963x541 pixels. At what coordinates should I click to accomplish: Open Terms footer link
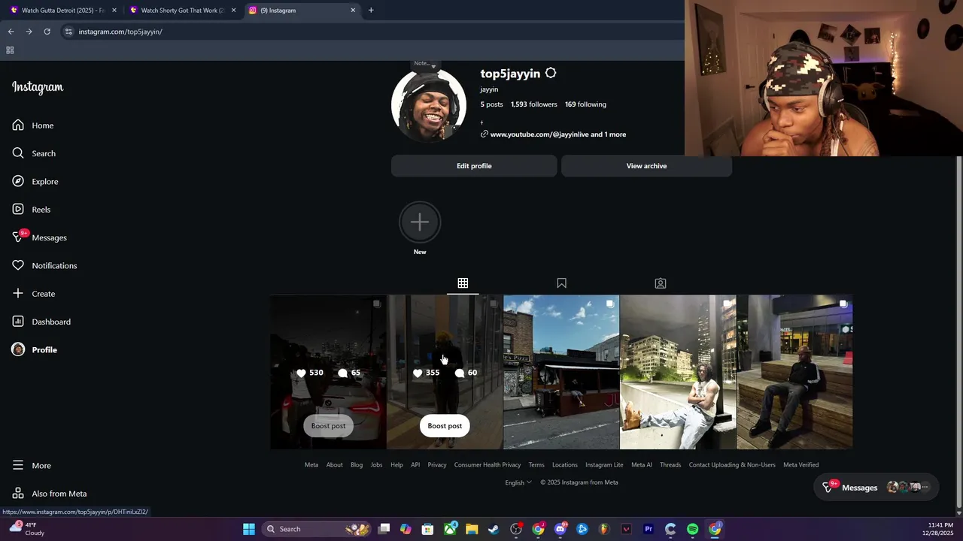click(536, 465)
